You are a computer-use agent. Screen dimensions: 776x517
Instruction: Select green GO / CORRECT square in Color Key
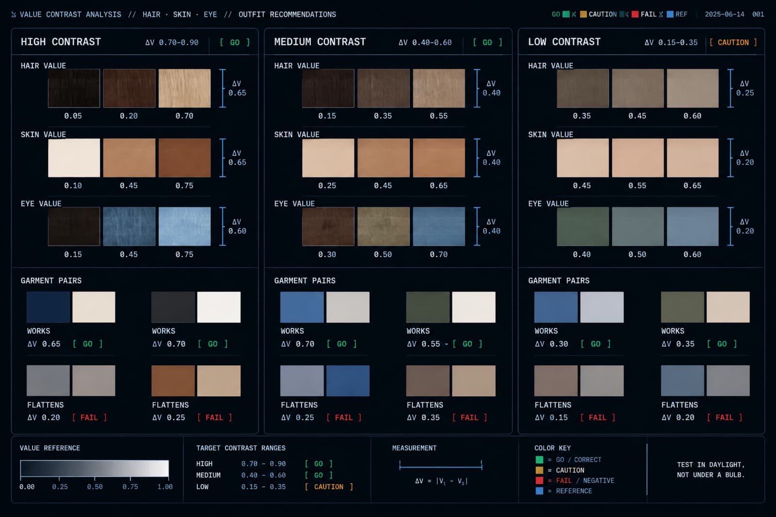point(539,459)
